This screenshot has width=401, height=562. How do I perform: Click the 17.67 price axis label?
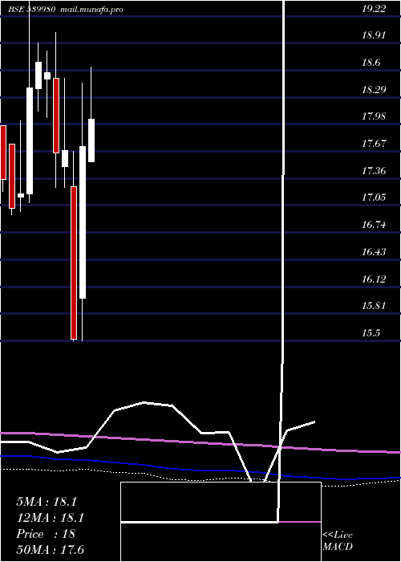tap(375, 144)
